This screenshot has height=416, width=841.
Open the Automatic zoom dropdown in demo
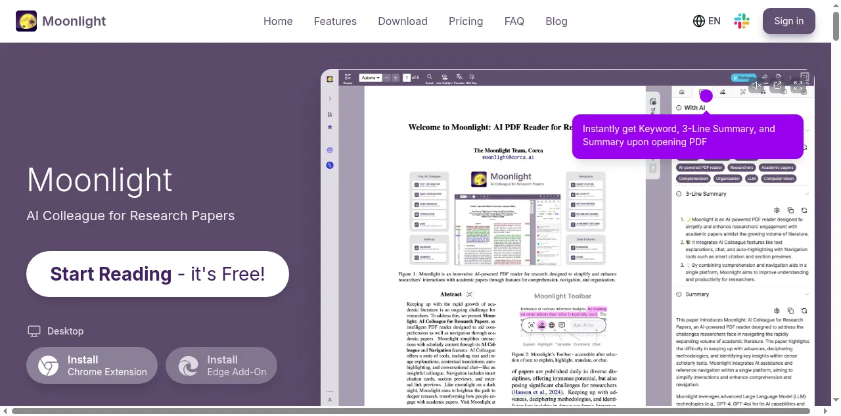pos(371,78)
